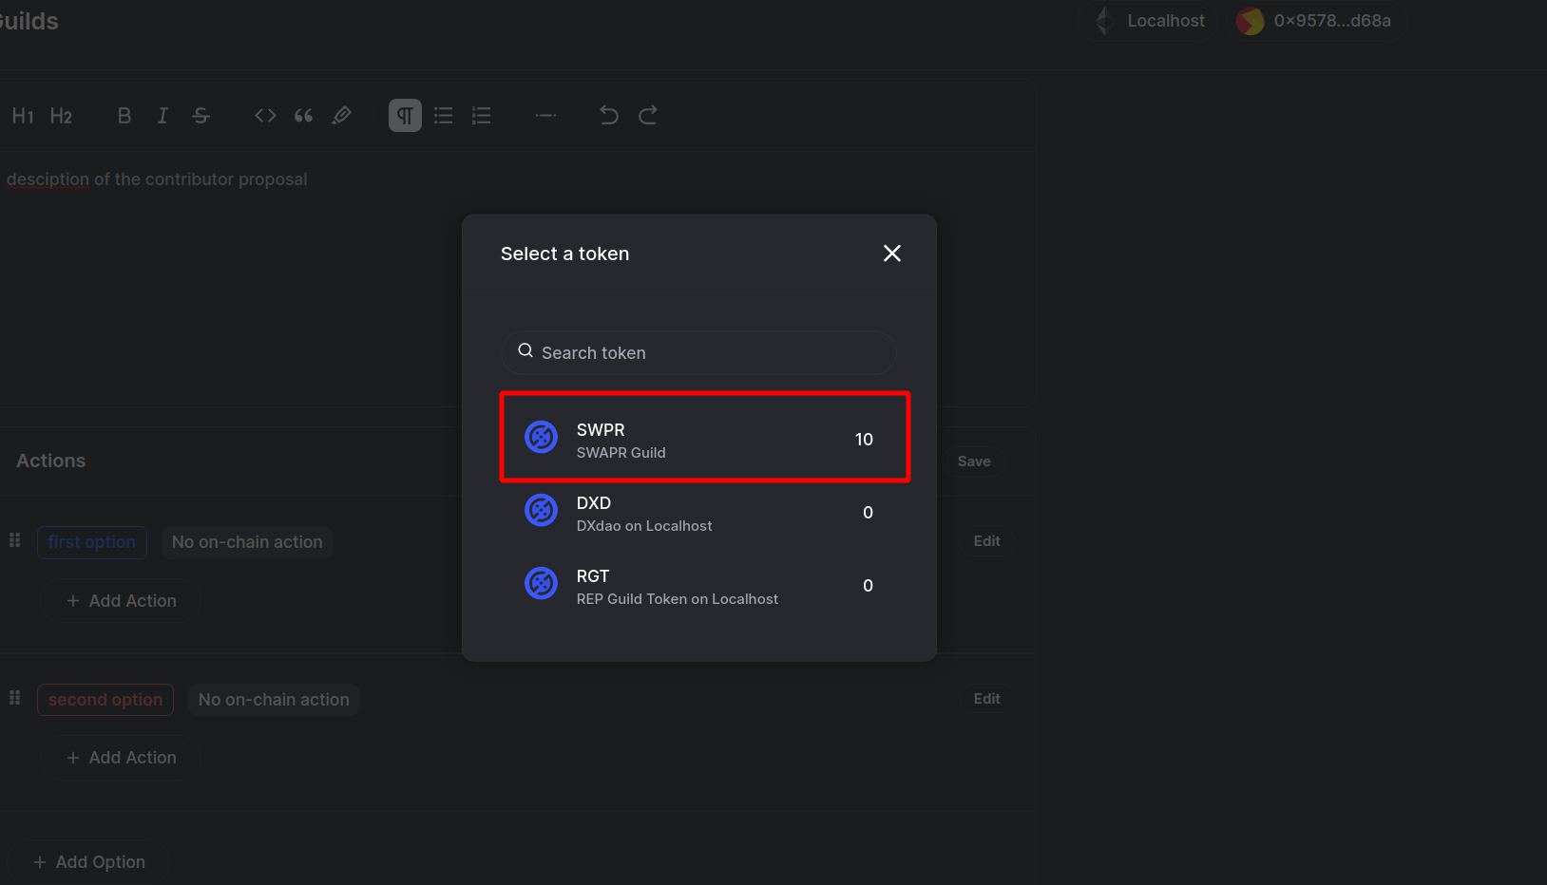
Task: Select the RGT token
Action: pyautogui.click(x=699, y=586)
